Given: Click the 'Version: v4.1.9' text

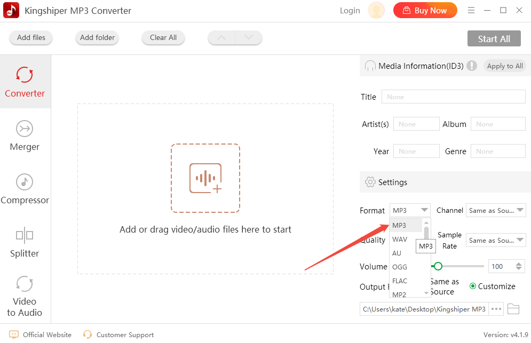Looking at the screenshot, I should [x=505, y=334].
